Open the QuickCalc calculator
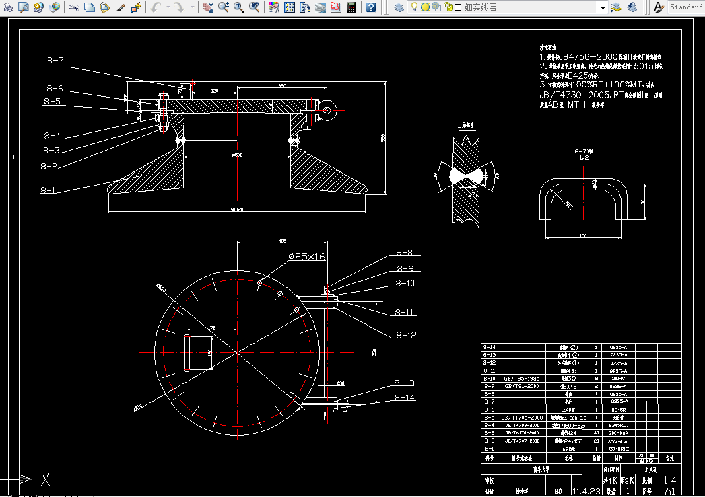The image size is (705, 497). (x=351, y=7)
